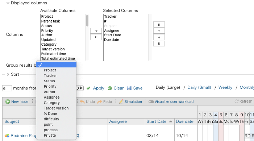Sort by Start Date column header

[x=157, y=121]
